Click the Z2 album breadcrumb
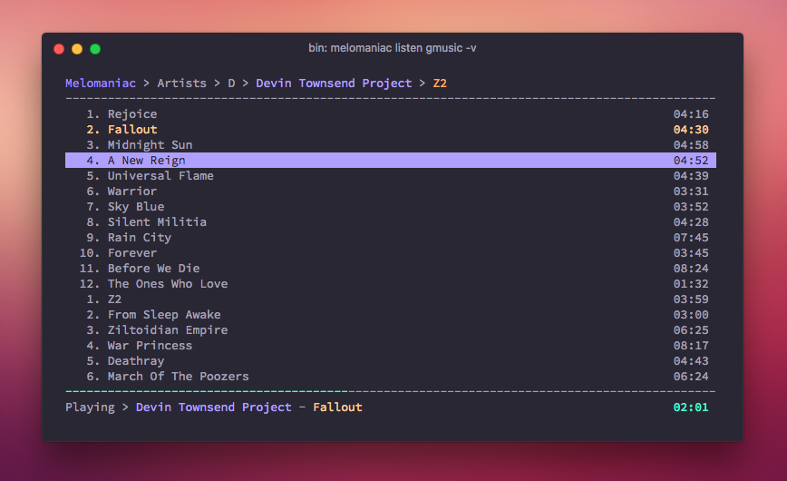The image size is (787, 481). click(440, 83)
